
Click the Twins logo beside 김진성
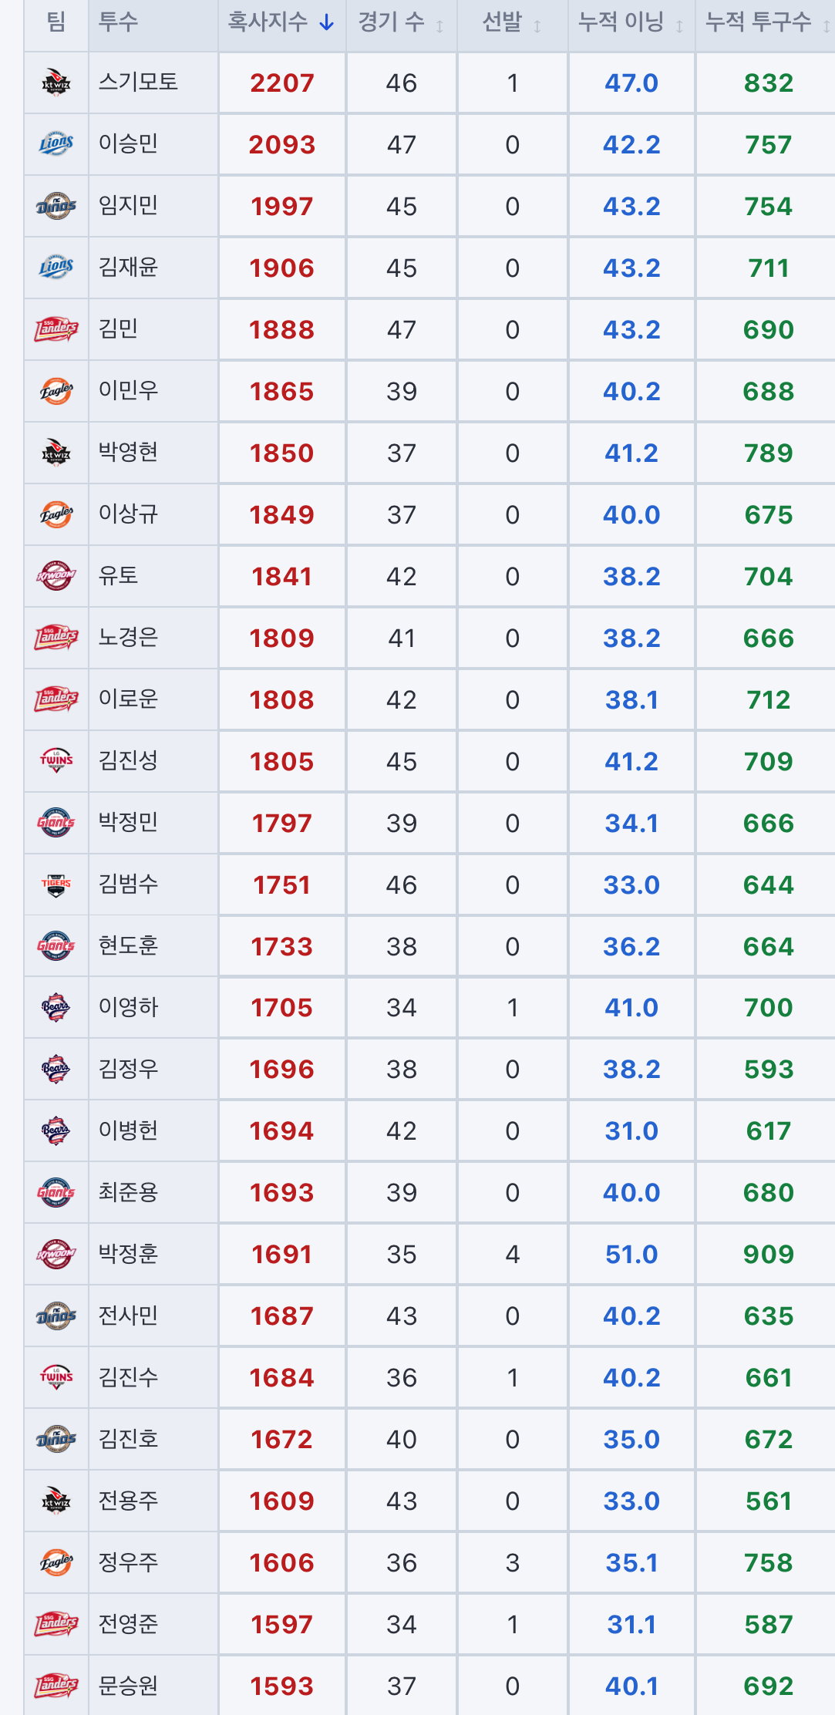coord(56,761)
